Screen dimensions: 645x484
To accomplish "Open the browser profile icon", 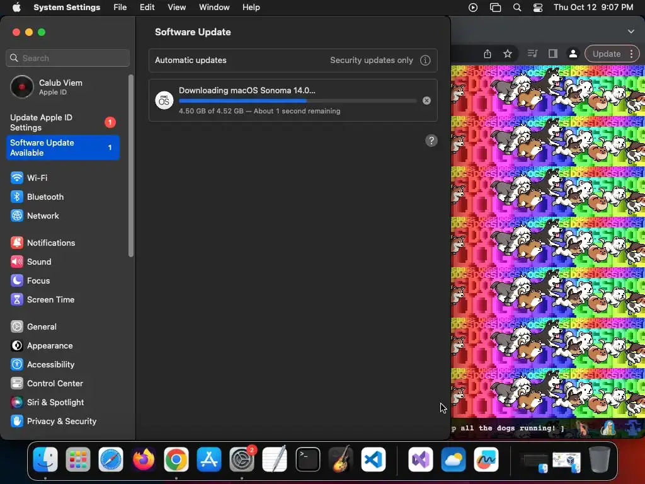I will point(573,54).
